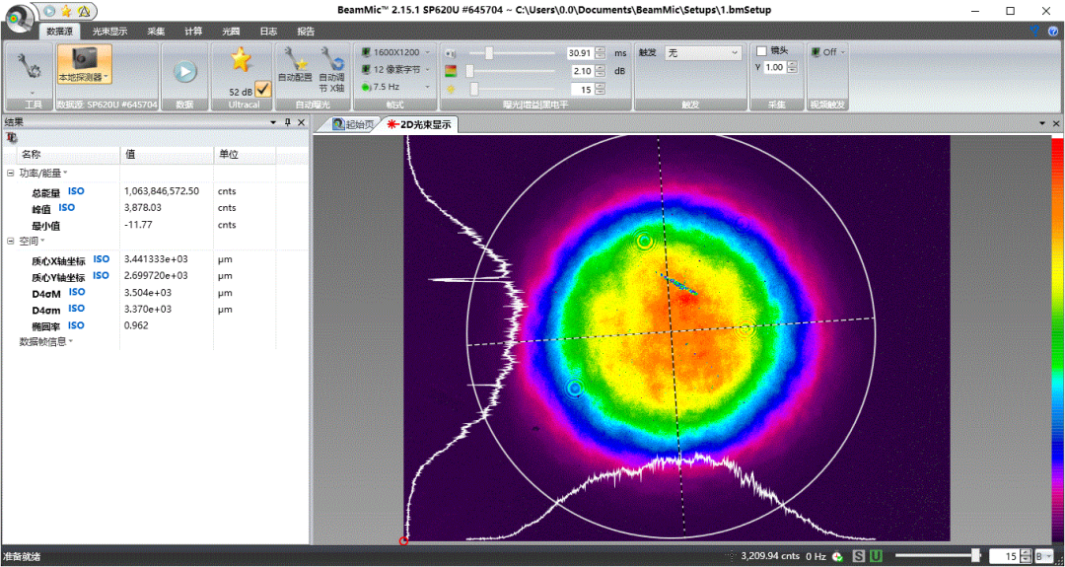1065x567 pixels.
Task: Enable the 镜头 lens checkbox
Action: pyautogui.click(x=761, y=51)
